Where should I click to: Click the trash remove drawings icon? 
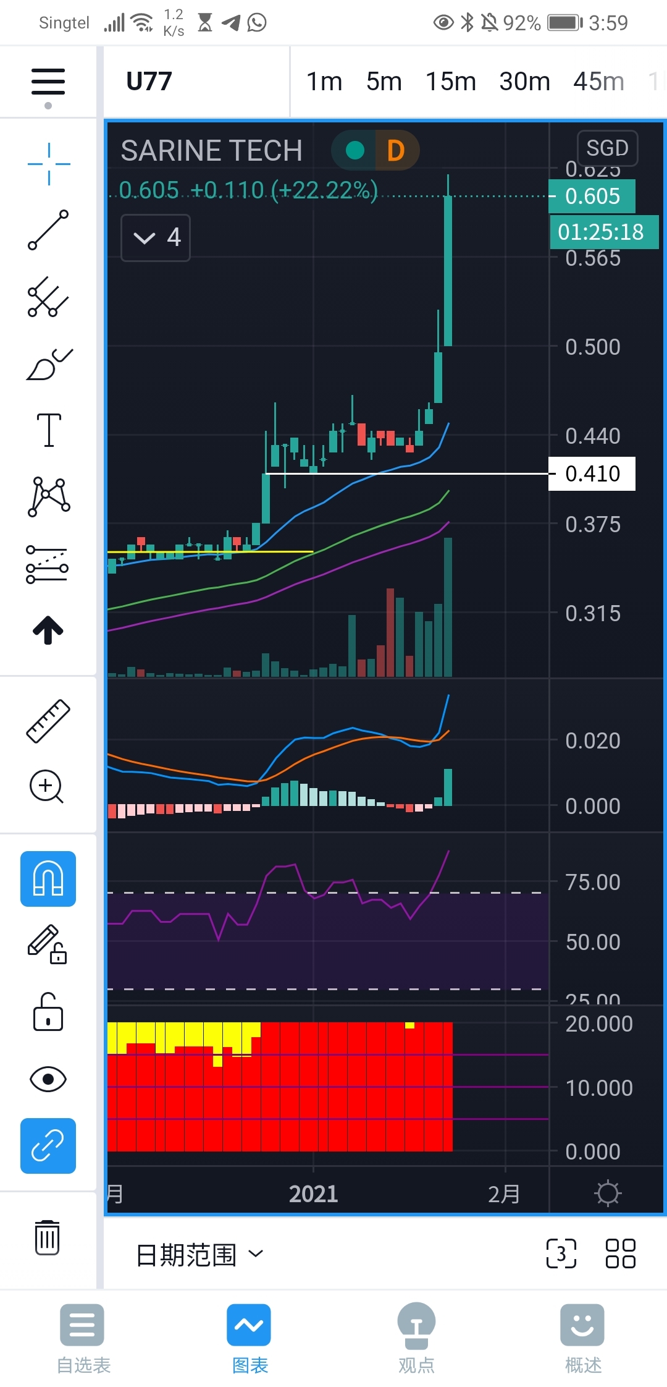tap(47, 1237)
